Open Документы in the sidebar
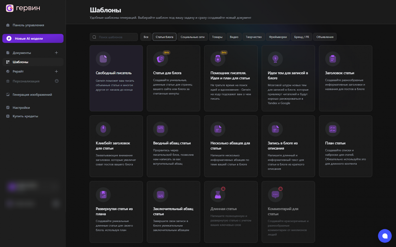 (22, 53)
